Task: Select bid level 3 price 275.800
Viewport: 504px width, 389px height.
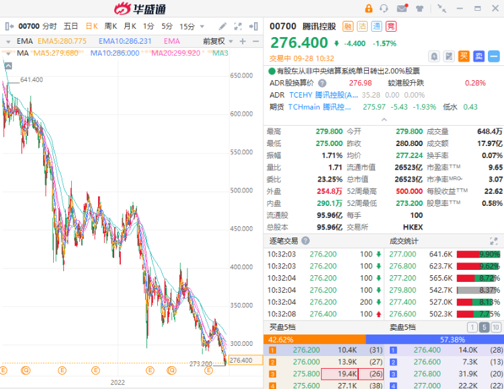Action: (306, 374)
